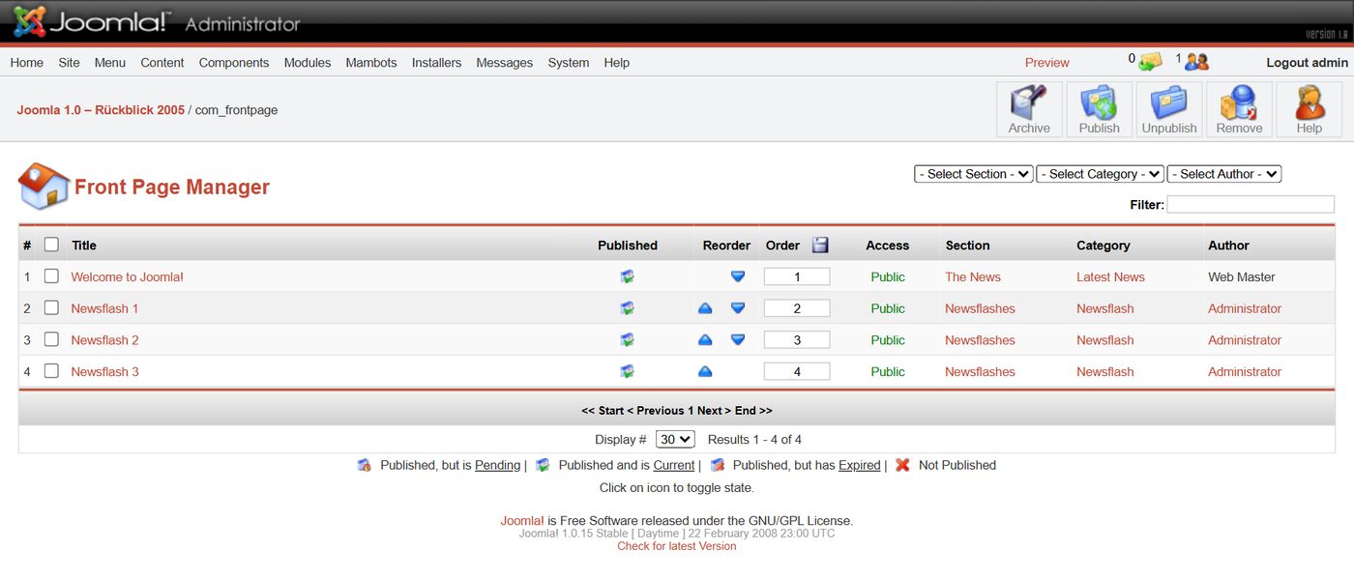The width and height of the screenshot is (1354, 580).
Task: Click the messages icon in the header
Action: [1150, 62]
